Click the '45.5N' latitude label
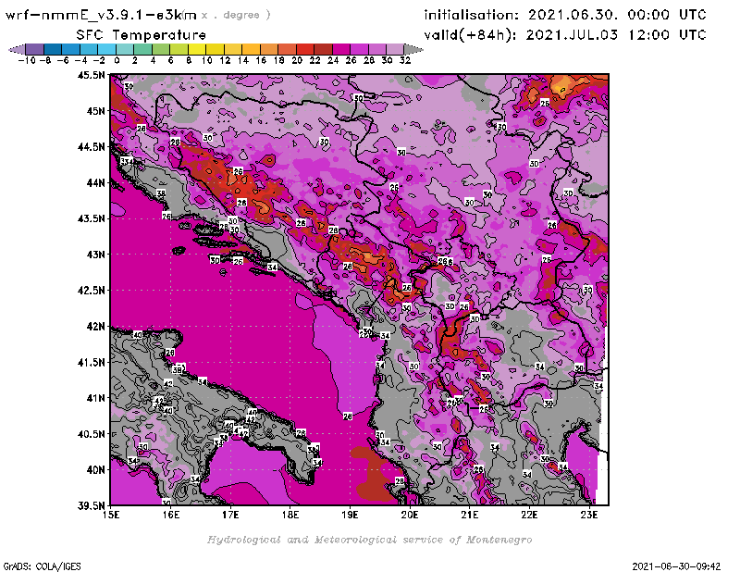Screen dimensions: 740x572 coord(92,75)
